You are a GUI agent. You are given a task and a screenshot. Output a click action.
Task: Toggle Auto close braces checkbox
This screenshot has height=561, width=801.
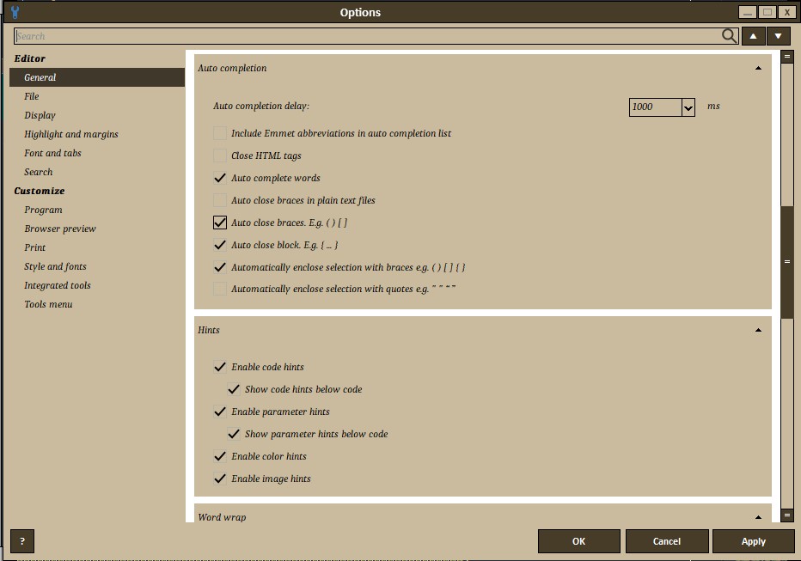tap(220, 223)
